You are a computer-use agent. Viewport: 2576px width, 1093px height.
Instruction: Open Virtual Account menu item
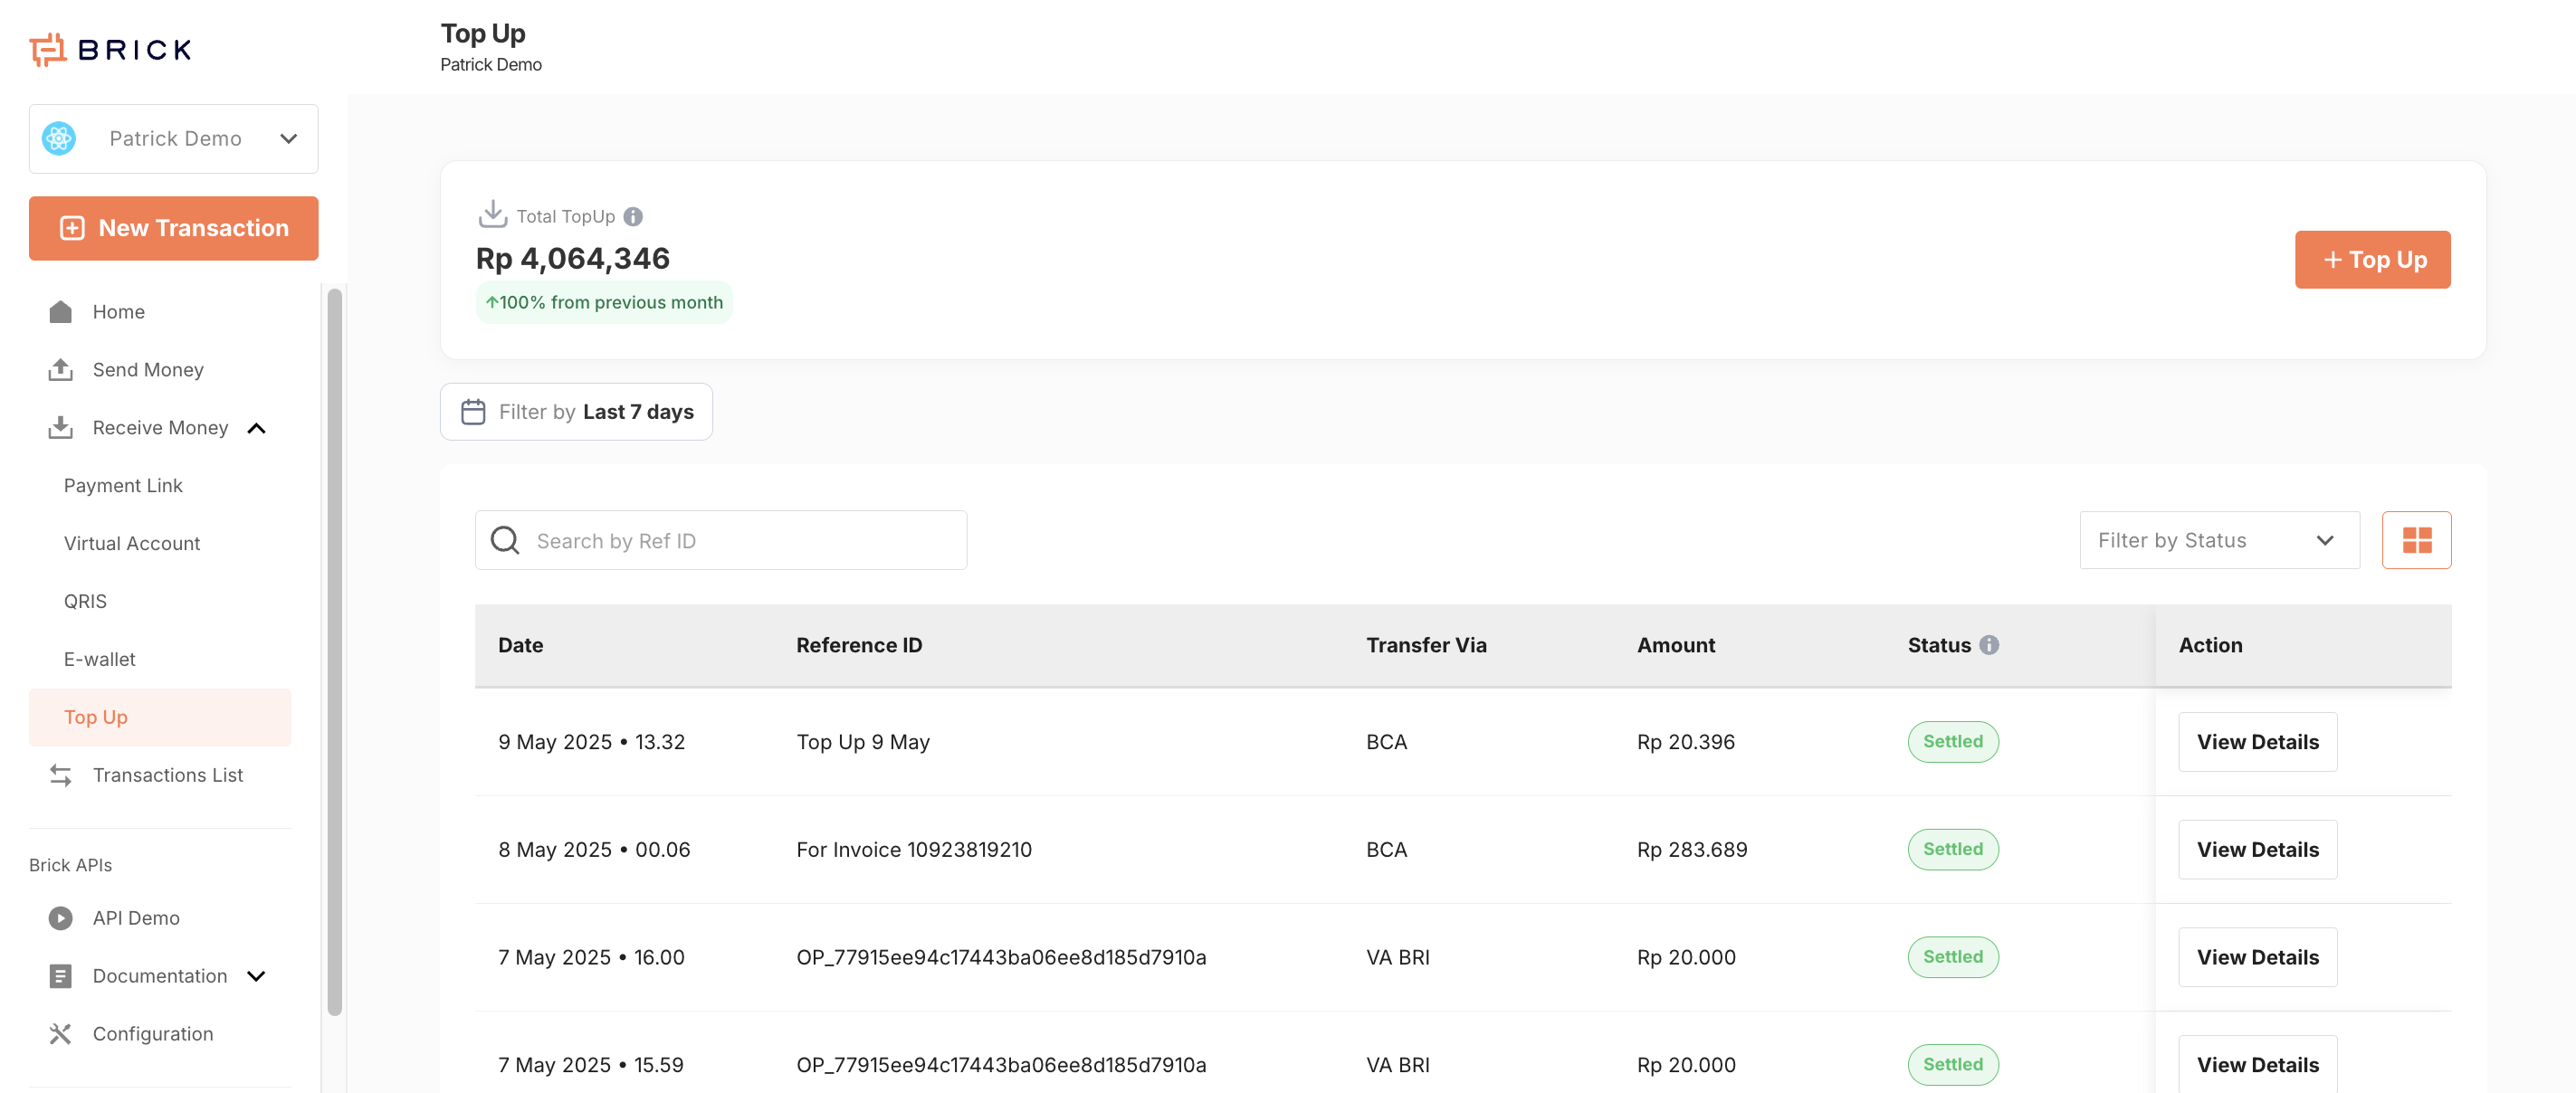pyautogui.click(x=132, y=543)
